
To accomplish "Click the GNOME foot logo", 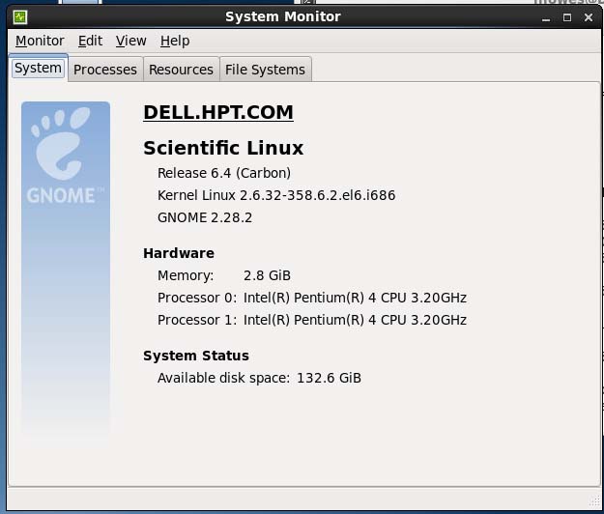I will click(62, 143).
